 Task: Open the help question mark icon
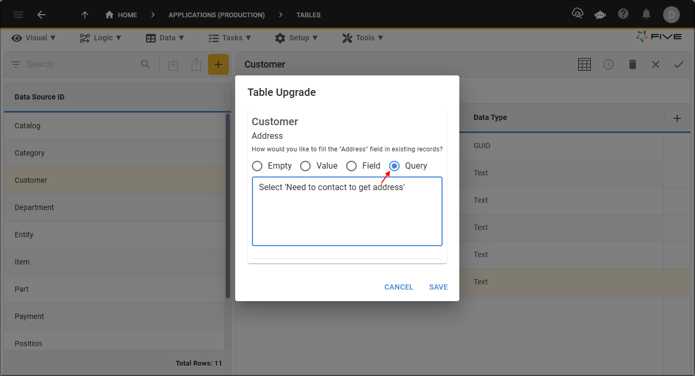tap(623, 14)
